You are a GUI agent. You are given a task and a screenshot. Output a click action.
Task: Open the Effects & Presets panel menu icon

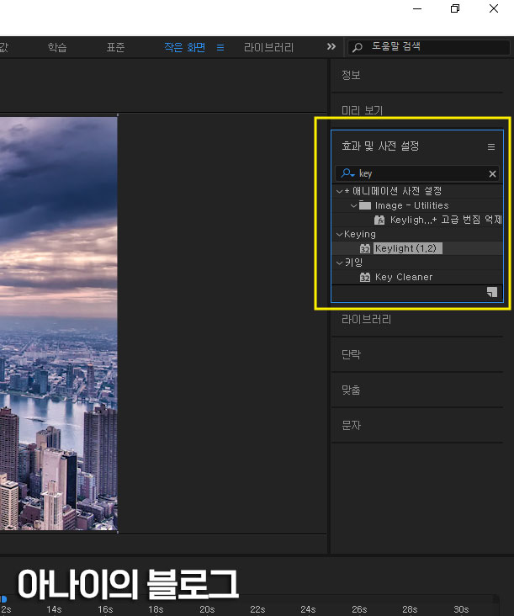pyautogui.click(x=491, y=146)
